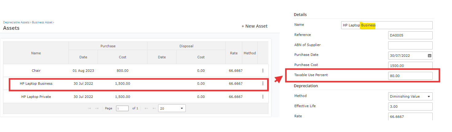Click the Method column header in the table
The image size is (452, 132).
(250, 53)
